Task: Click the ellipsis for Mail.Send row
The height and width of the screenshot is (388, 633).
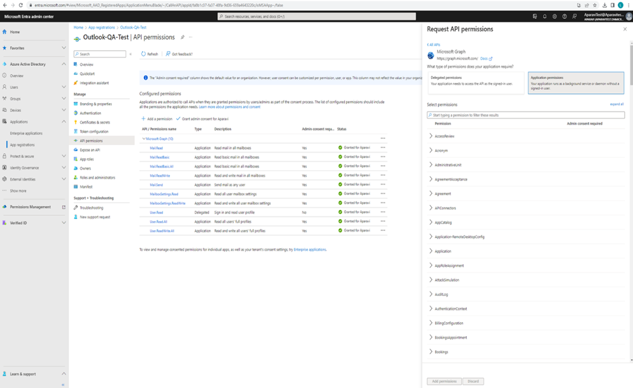Action: pyautogui.click(x=383, y=185)
